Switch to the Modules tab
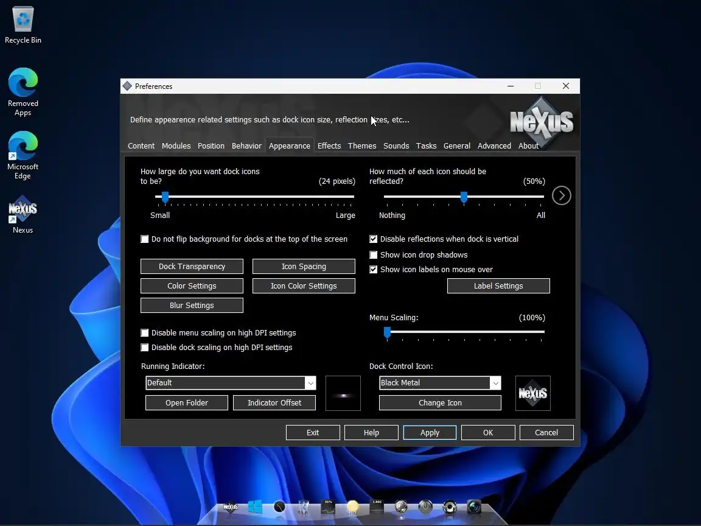Image resolution: width=701 pixels, height=526 pixels. click(x=176, y=146)
